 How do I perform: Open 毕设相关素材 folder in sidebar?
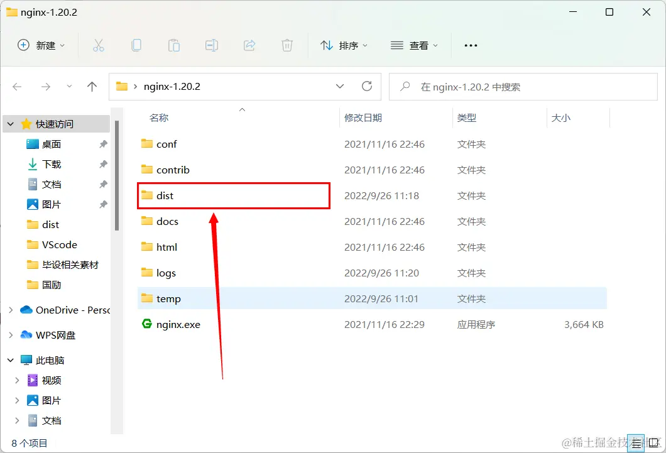coord(70,265)
